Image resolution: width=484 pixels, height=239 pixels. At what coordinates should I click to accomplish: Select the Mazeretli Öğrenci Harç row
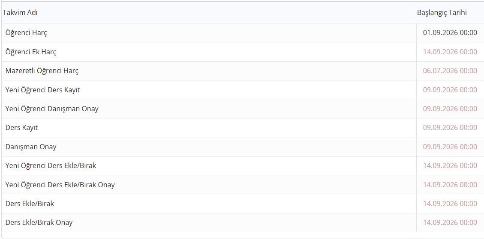(x=243, y=71)
